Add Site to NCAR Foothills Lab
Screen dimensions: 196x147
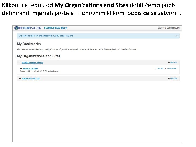pyautogui.click(x=174, y=78)
